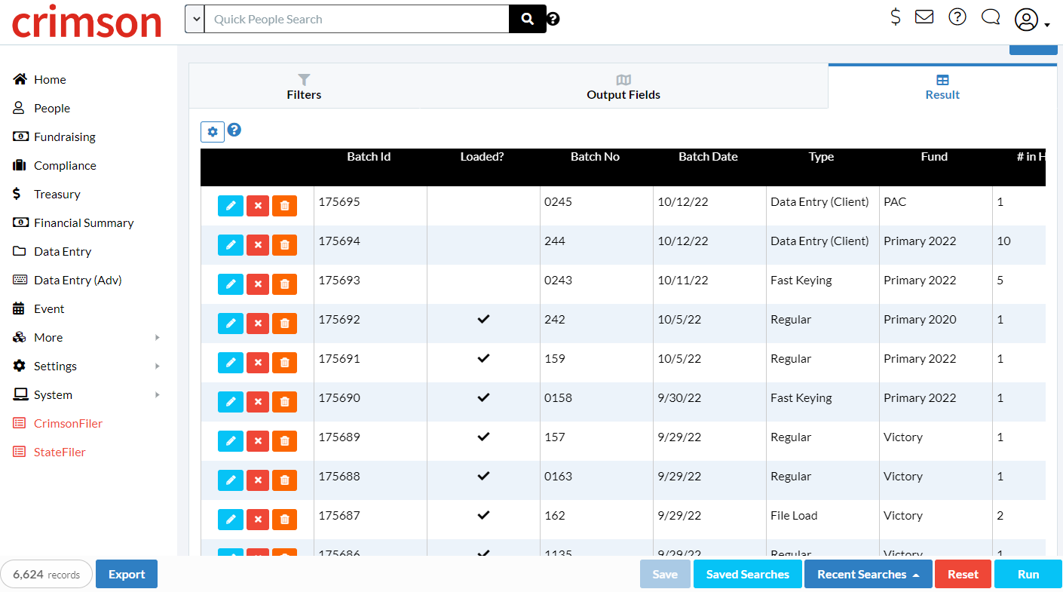Click inside the Quick People Search field
Screen dimensions: 1063x592
point(354,18)
